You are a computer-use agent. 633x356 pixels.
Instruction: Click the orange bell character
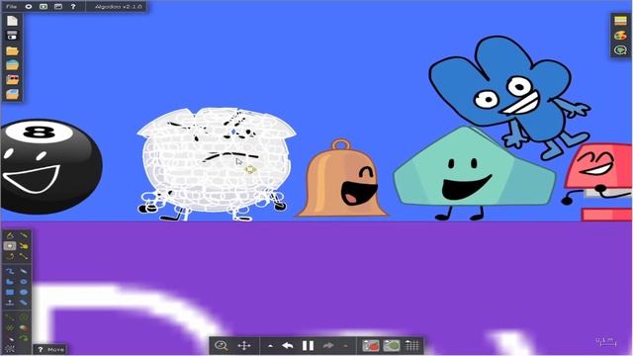342,178
